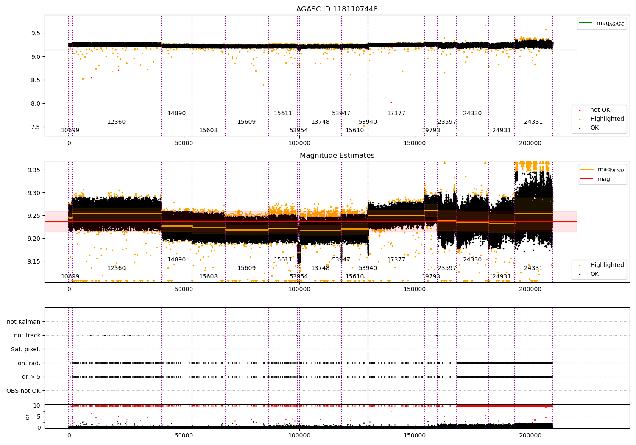Click OBSID label 15609 in Magnitude Estimates plot
Screen dimensions: 636x445
point(246,268)
